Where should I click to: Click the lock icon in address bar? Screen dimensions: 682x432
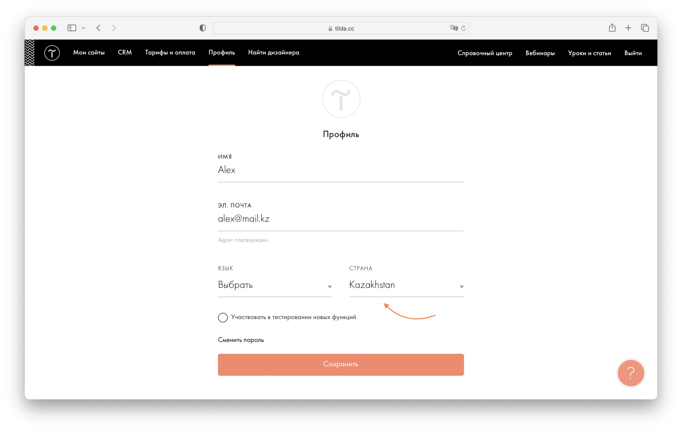point(330,28)
